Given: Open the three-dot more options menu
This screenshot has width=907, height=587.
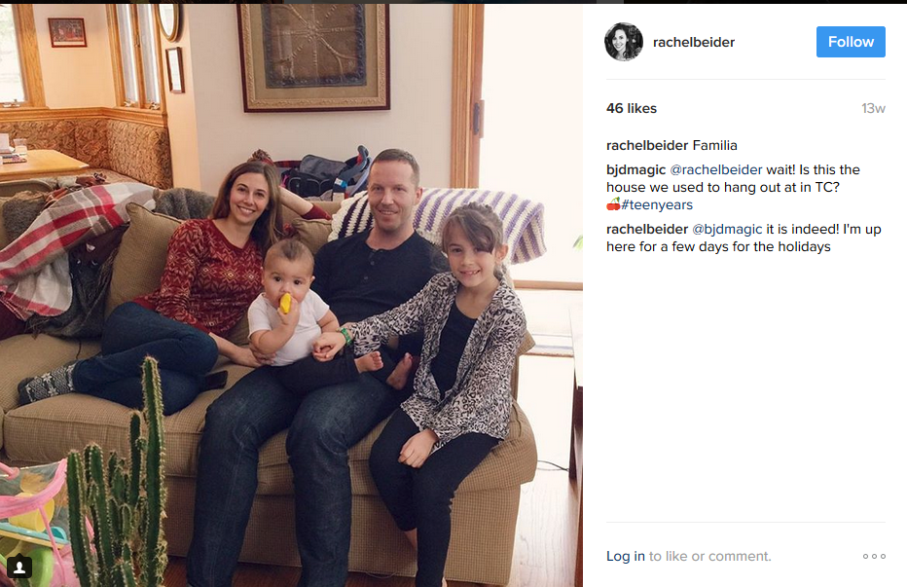Looking at the screenshot, I should point(874,556).
